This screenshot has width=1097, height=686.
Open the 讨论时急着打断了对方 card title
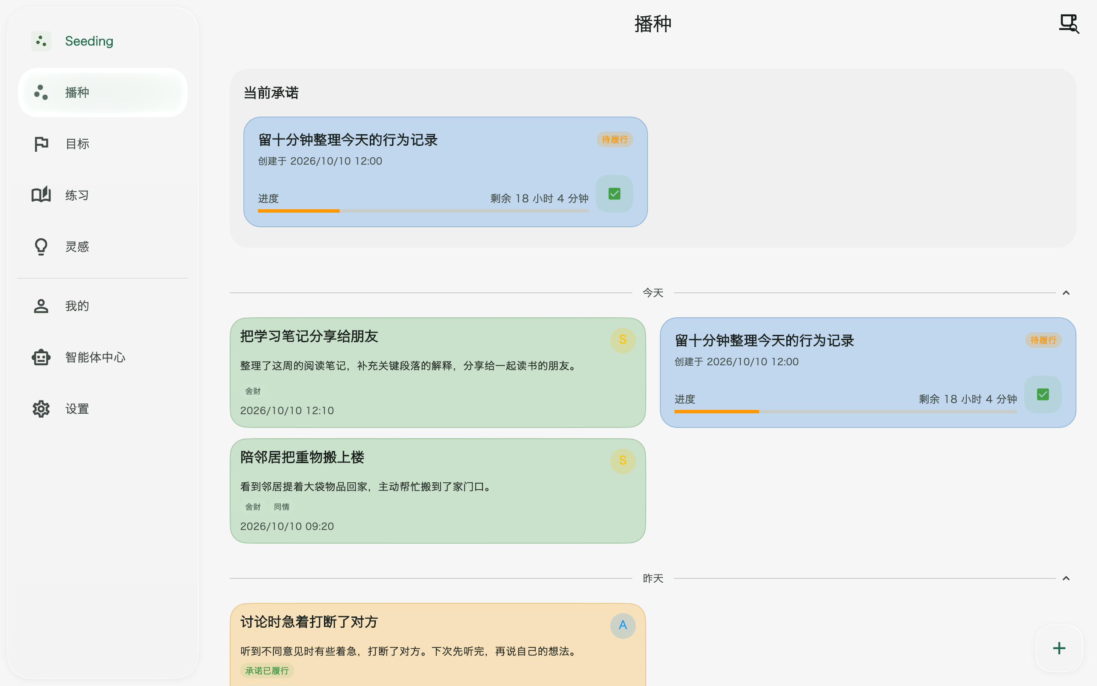[x=309, y=622]
